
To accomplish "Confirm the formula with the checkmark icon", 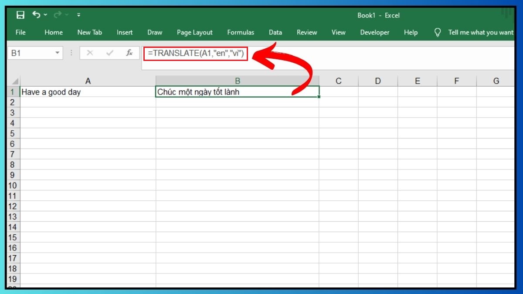I will [x=109, y=53].
